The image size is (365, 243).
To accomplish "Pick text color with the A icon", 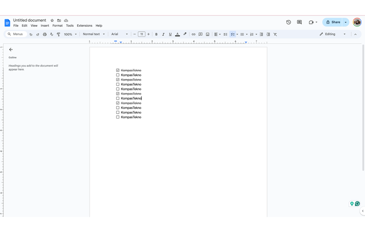I will click(x=177, y=35).
